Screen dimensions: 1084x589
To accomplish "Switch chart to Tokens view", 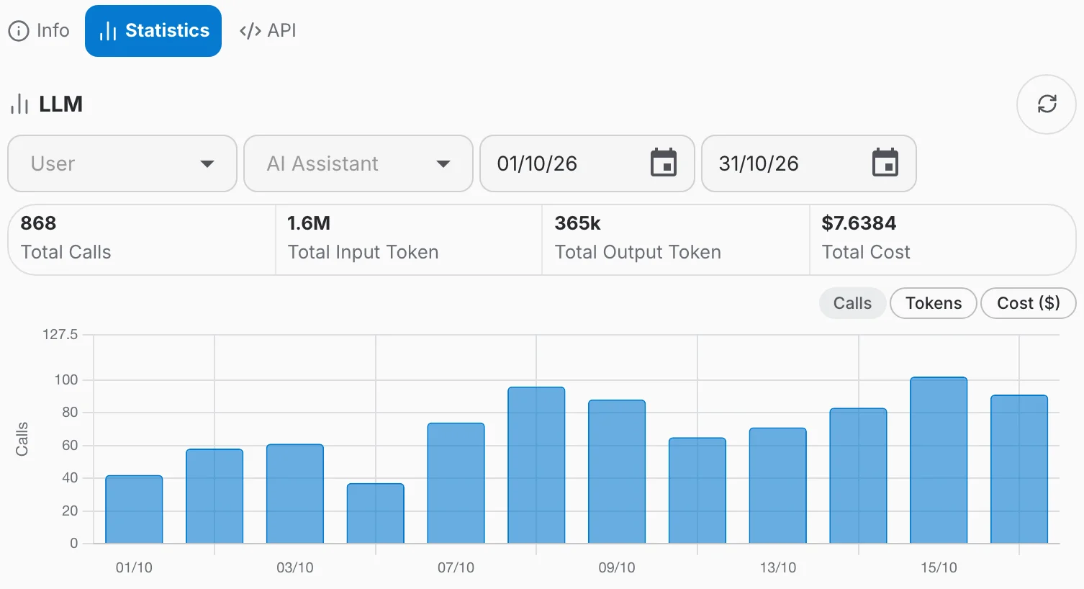I will pyautogui.click(x=934, y=303).
